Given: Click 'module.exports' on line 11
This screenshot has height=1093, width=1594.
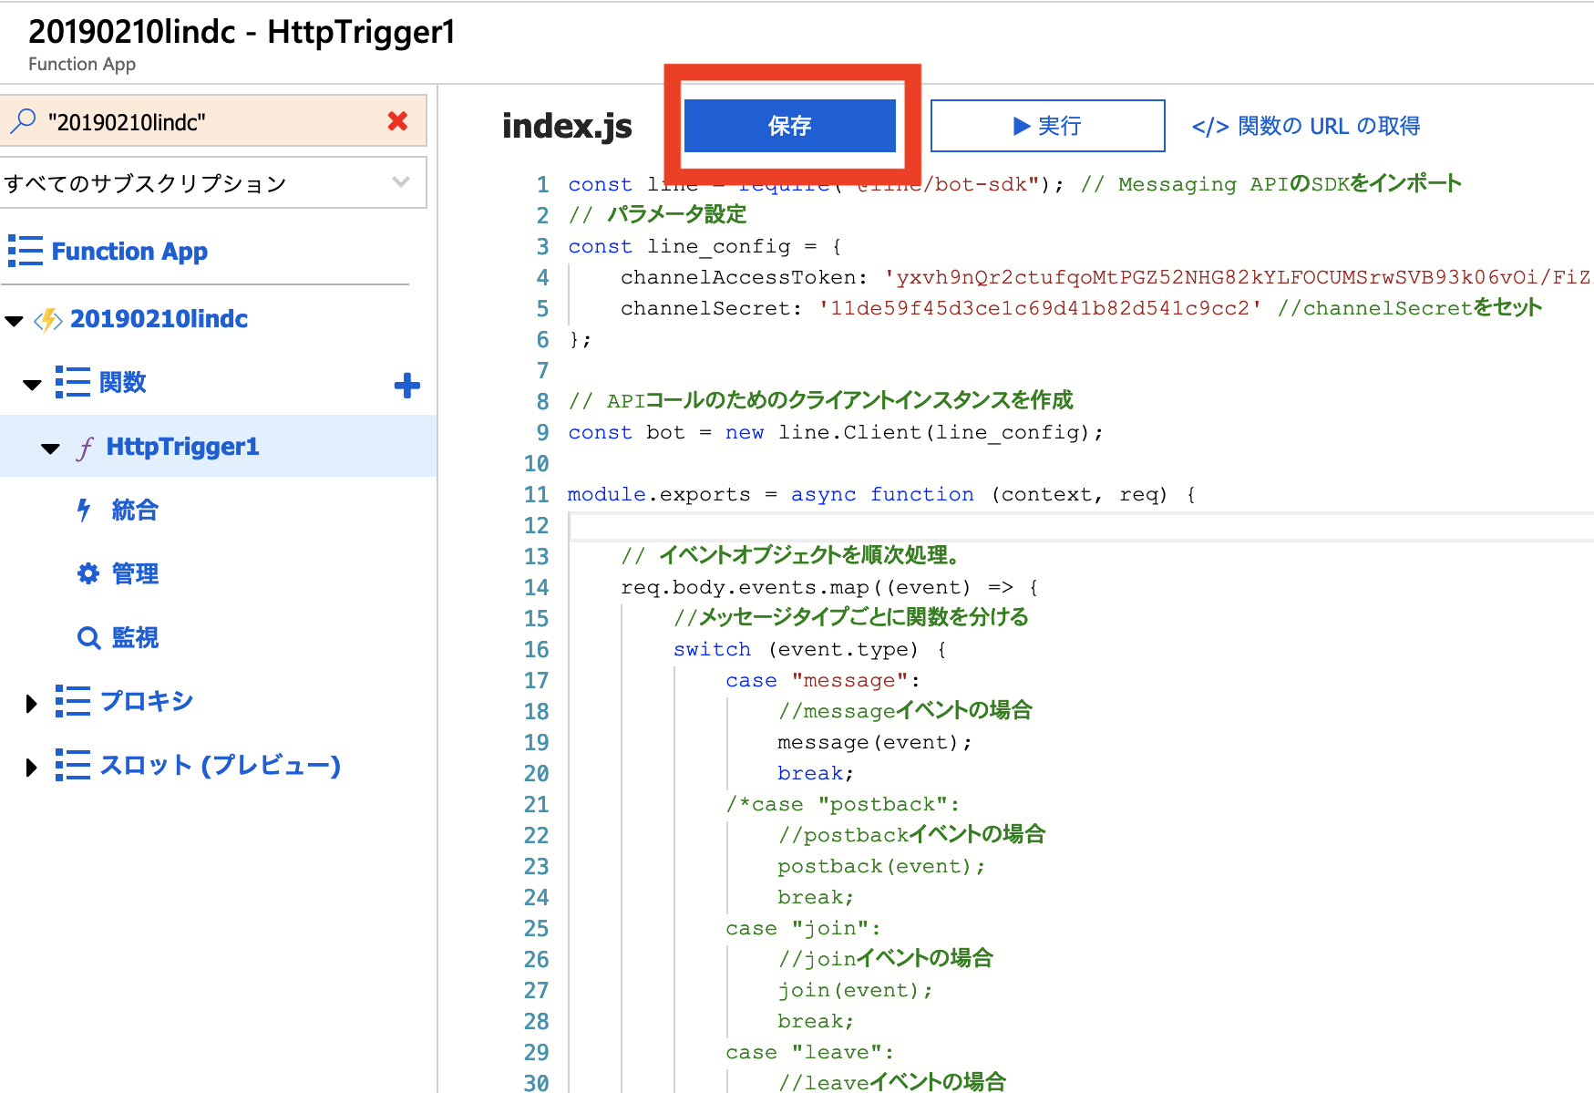Looking at the screenshot, I should coord(659,495).
